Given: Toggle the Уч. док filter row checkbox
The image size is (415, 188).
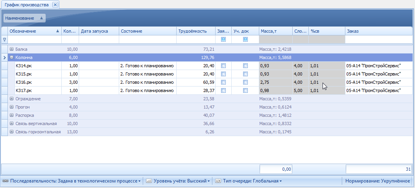Looking at the screenshot, I should (245, 39).
